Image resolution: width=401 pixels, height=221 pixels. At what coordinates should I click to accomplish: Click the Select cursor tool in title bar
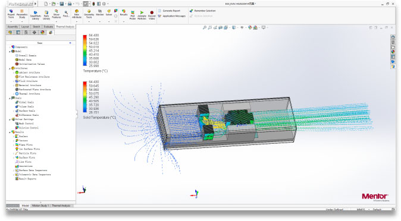point(86,4)
